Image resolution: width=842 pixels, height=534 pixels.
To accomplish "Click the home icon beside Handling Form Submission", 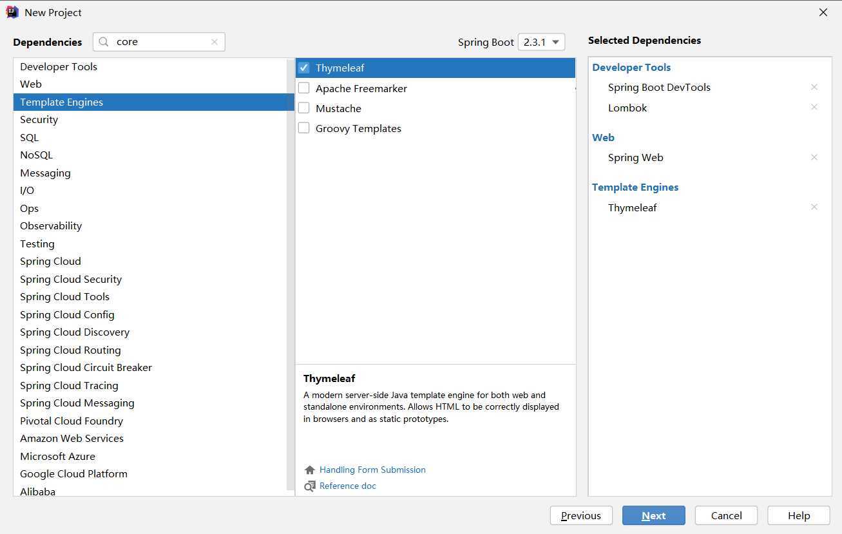I will click(310, 470).
